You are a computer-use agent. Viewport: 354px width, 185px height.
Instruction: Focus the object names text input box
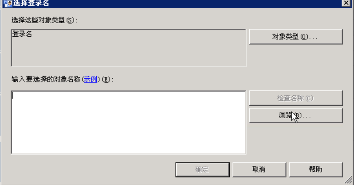[129, 122]
